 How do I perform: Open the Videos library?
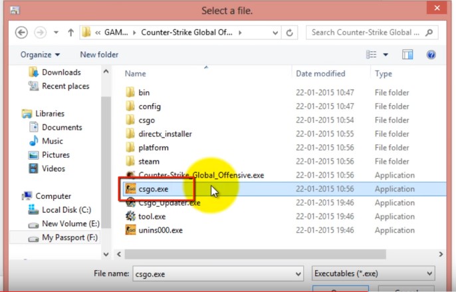(47, 168)
